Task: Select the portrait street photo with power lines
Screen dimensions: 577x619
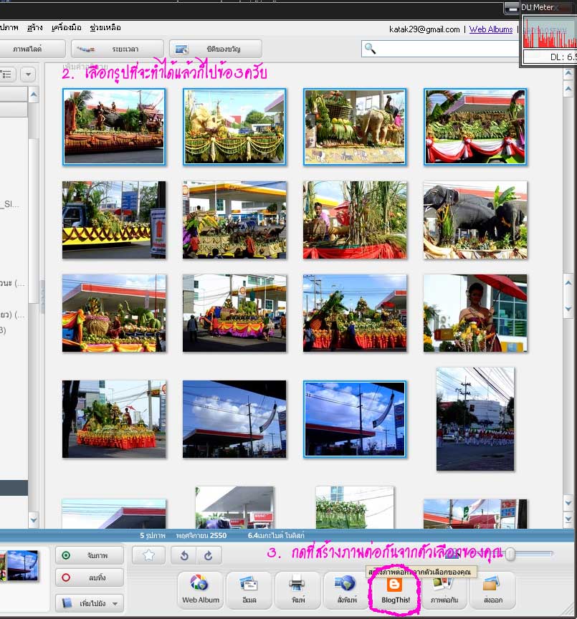Action: pyautogui.click(x=475, y=419)
